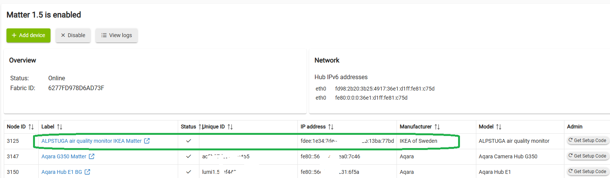Screen dimensions: 610x178
Task: Open external link icon next to Aqara G350 Matter
Action: click(92, 156)
